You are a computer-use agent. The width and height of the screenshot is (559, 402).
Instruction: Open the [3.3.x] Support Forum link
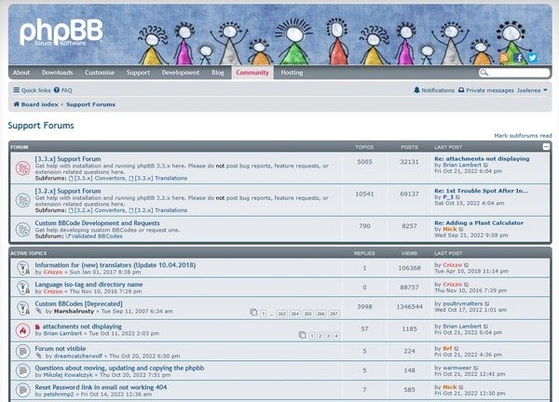pyautogui.click(x=68, y=159)
